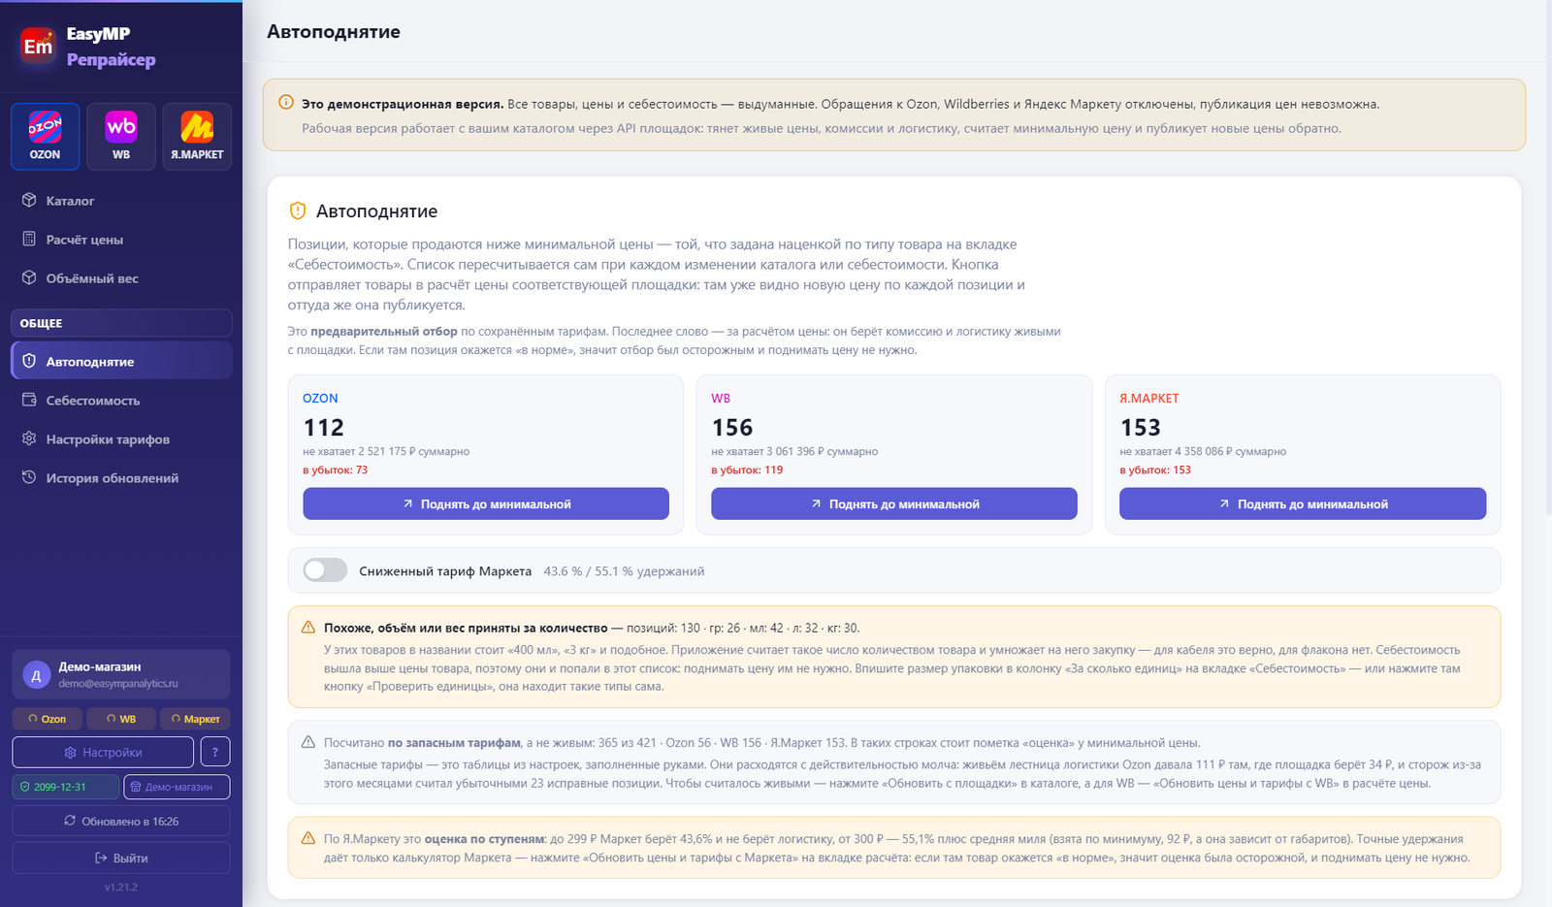This screenshot has height=907, width=1552.
Task: Click the gear icon beside Настройки тарифов
Action: click(29, 438)
